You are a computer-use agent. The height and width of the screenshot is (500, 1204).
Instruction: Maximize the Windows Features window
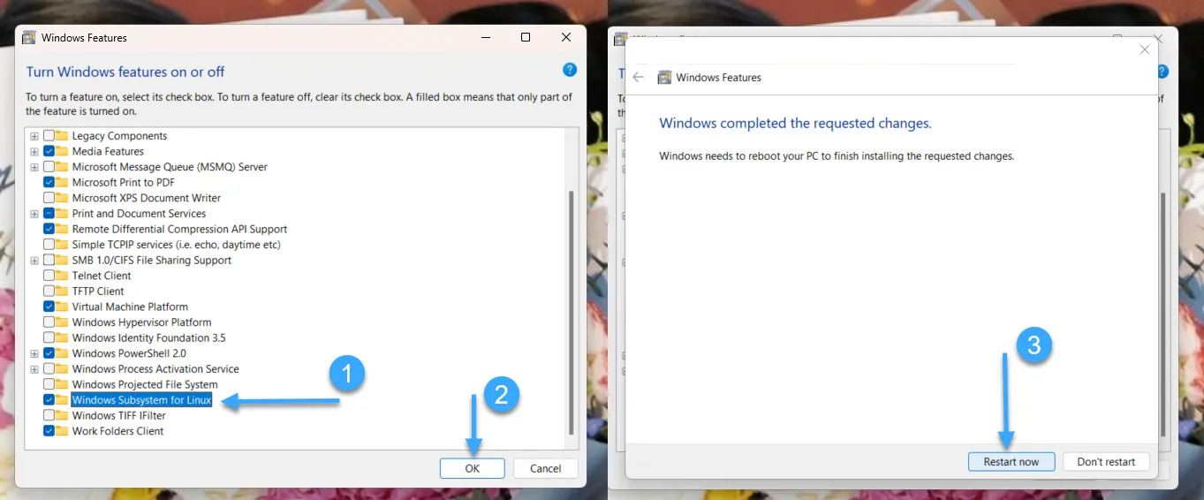[x=526, y=37]
